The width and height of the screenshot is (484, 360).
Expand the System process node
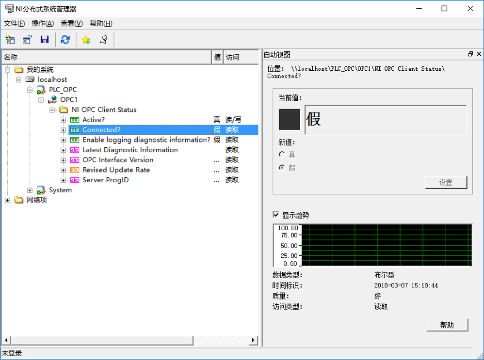click(x=30, y=190)
